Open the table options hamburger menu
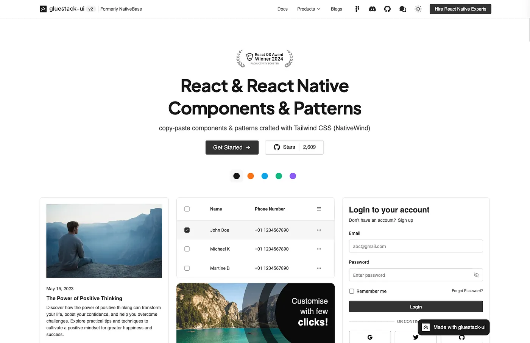Viewport: 530px width, 343px height. [319, 209]
